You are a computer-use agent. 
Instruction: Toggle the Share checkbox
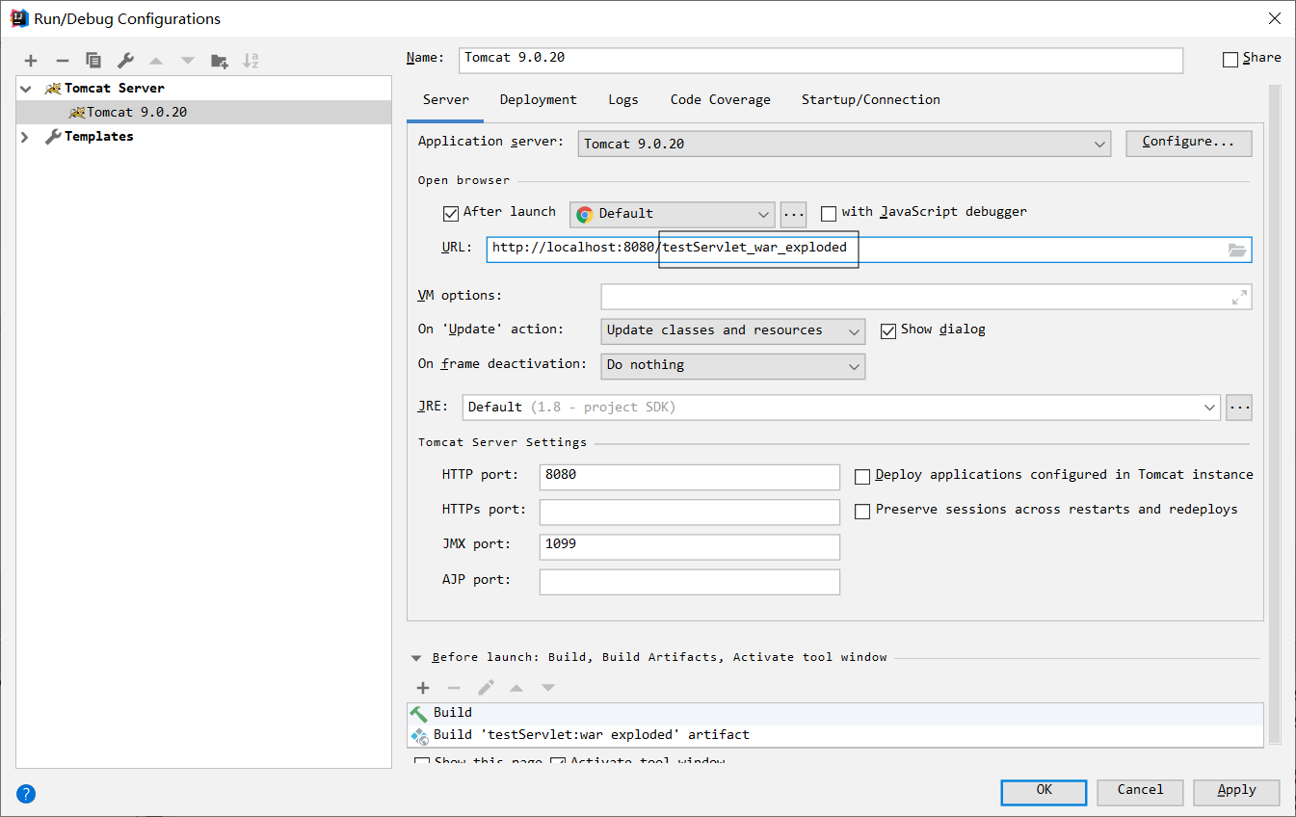[1230, 60]
